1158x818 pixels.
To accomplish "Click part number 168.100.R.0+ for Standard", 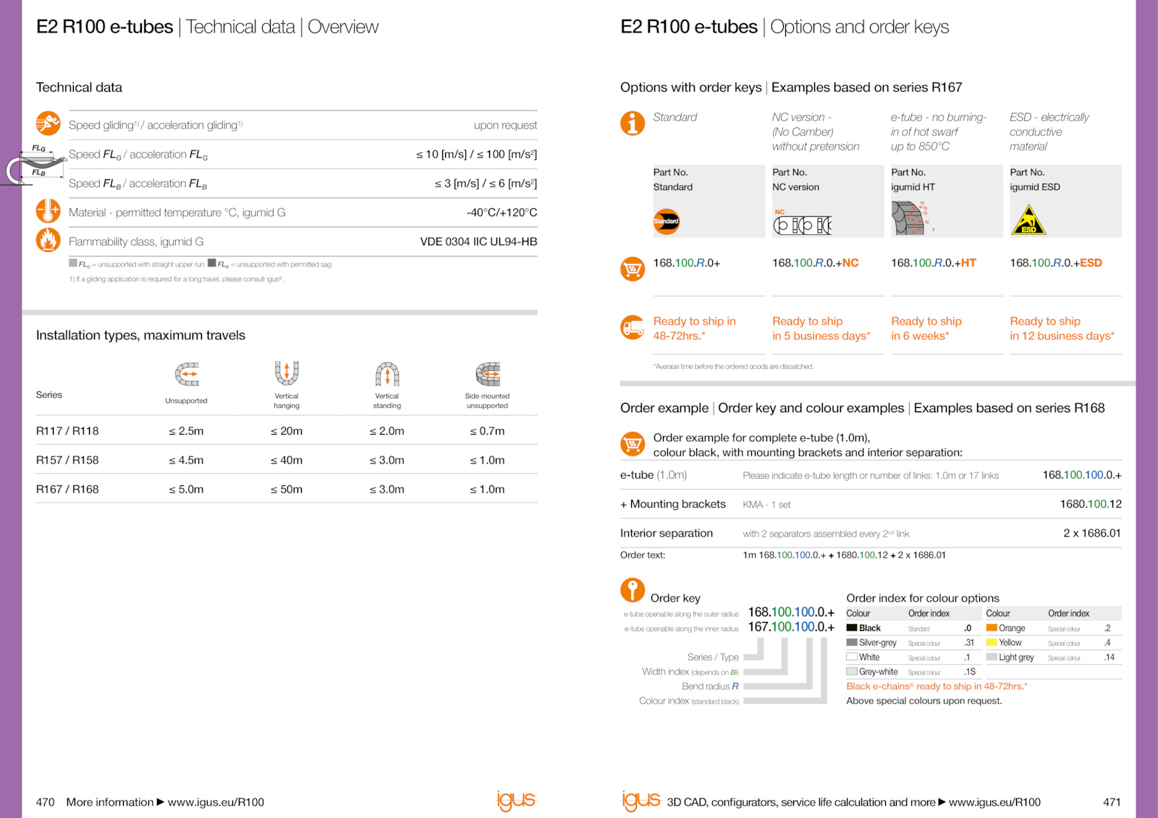I will (687, 263).
